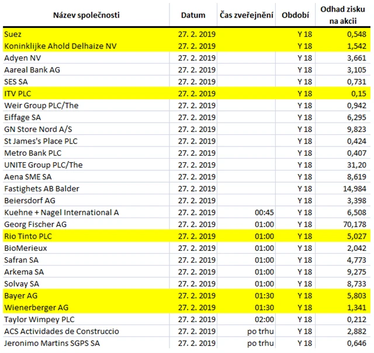374x353 pixels.
Task: Select the 'Období' header cell
Action: (x=296, y=15)
